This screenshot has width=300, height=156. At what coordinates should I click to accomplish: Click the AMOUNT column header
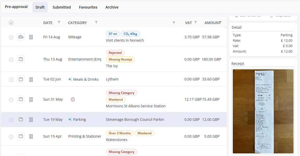(213, 23)
